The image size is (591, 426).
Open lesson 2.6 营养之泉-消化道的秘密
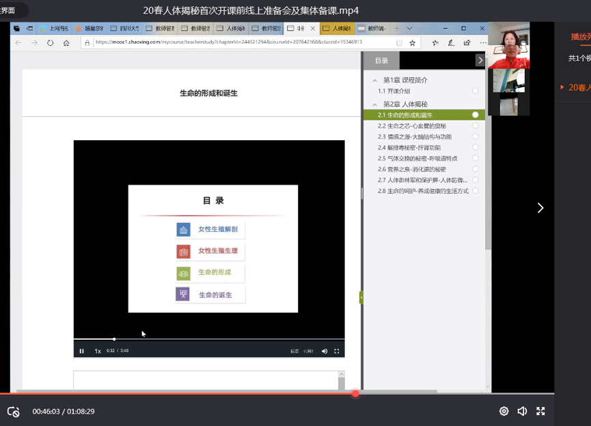click(x=411, y=169)
